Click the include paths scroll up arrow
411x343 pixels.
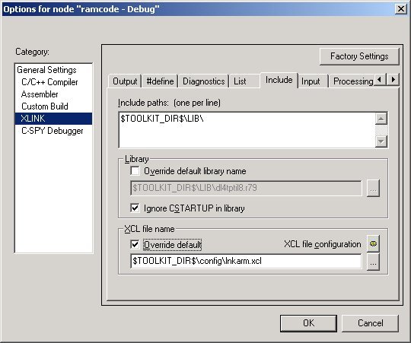(381, 119)
